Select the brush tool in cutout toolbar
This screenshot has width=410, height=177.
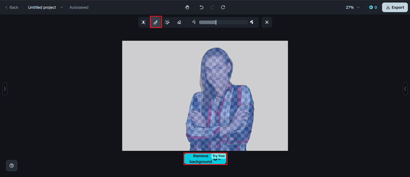tap(156, 22)
